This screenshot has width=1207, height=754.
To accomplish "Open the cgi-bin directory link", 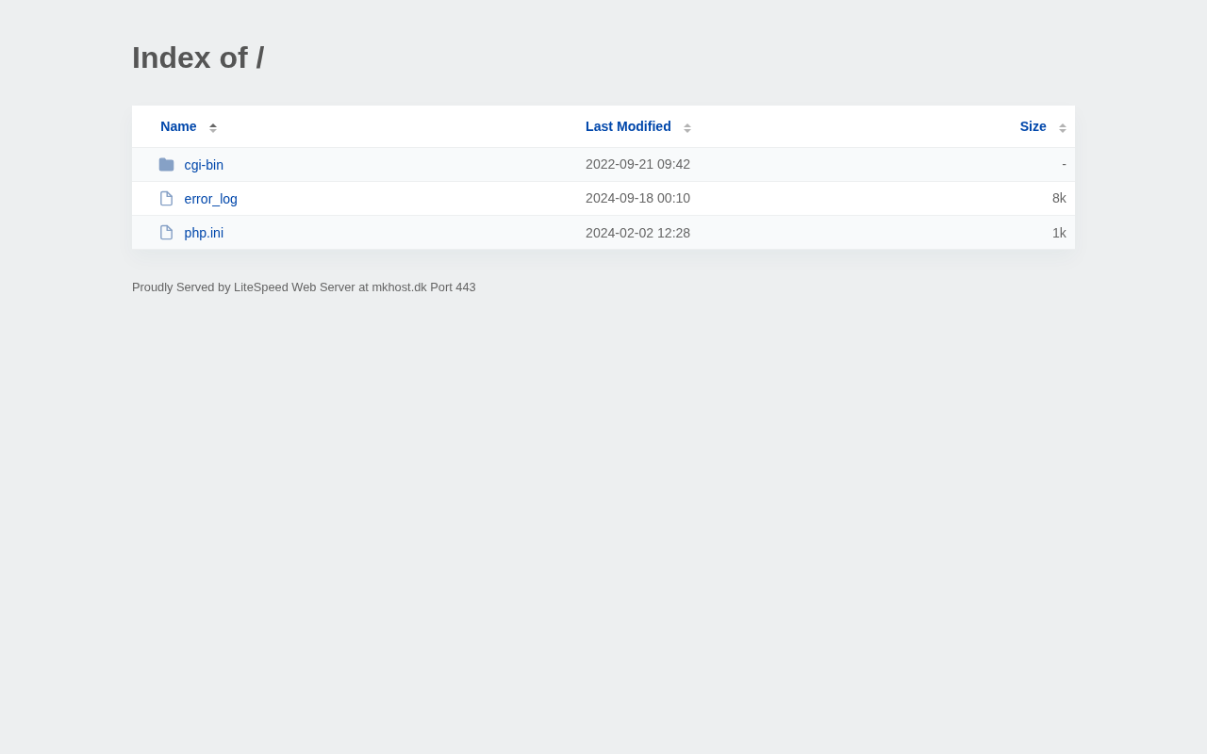I will (x=204, y=165).
